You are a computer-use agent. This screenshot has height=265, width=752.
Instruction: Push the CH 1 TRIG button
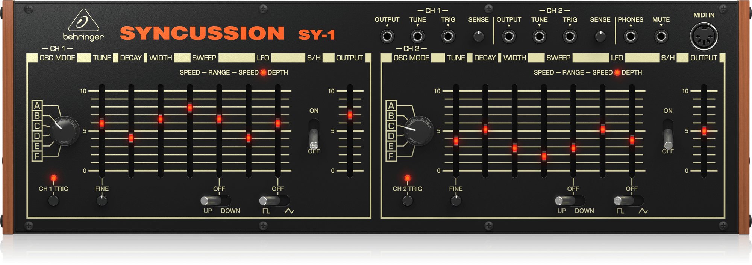coord(53,201)
